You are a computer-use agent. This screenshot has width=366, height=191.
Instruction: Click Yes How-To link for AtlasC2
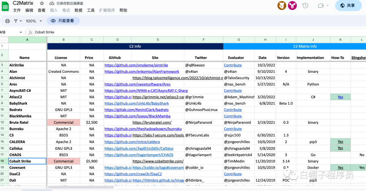(x=340, y=97)
